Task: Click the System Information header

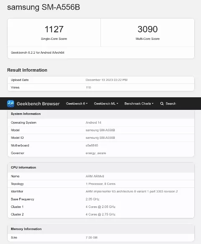Action: [x=26, y=114]
